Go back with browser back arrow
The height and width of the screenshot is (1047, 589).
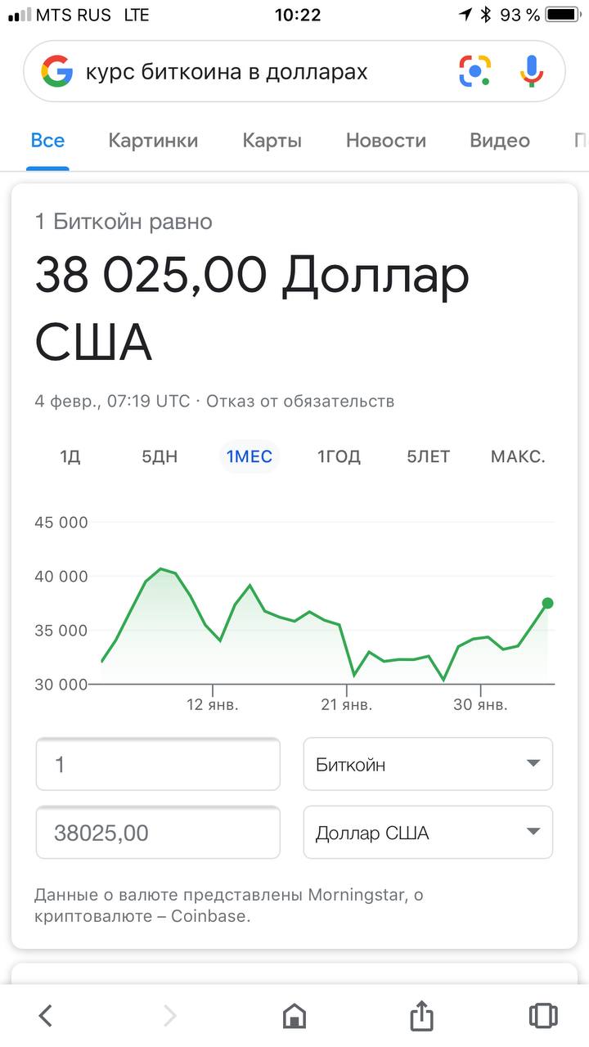(46, 1016)
